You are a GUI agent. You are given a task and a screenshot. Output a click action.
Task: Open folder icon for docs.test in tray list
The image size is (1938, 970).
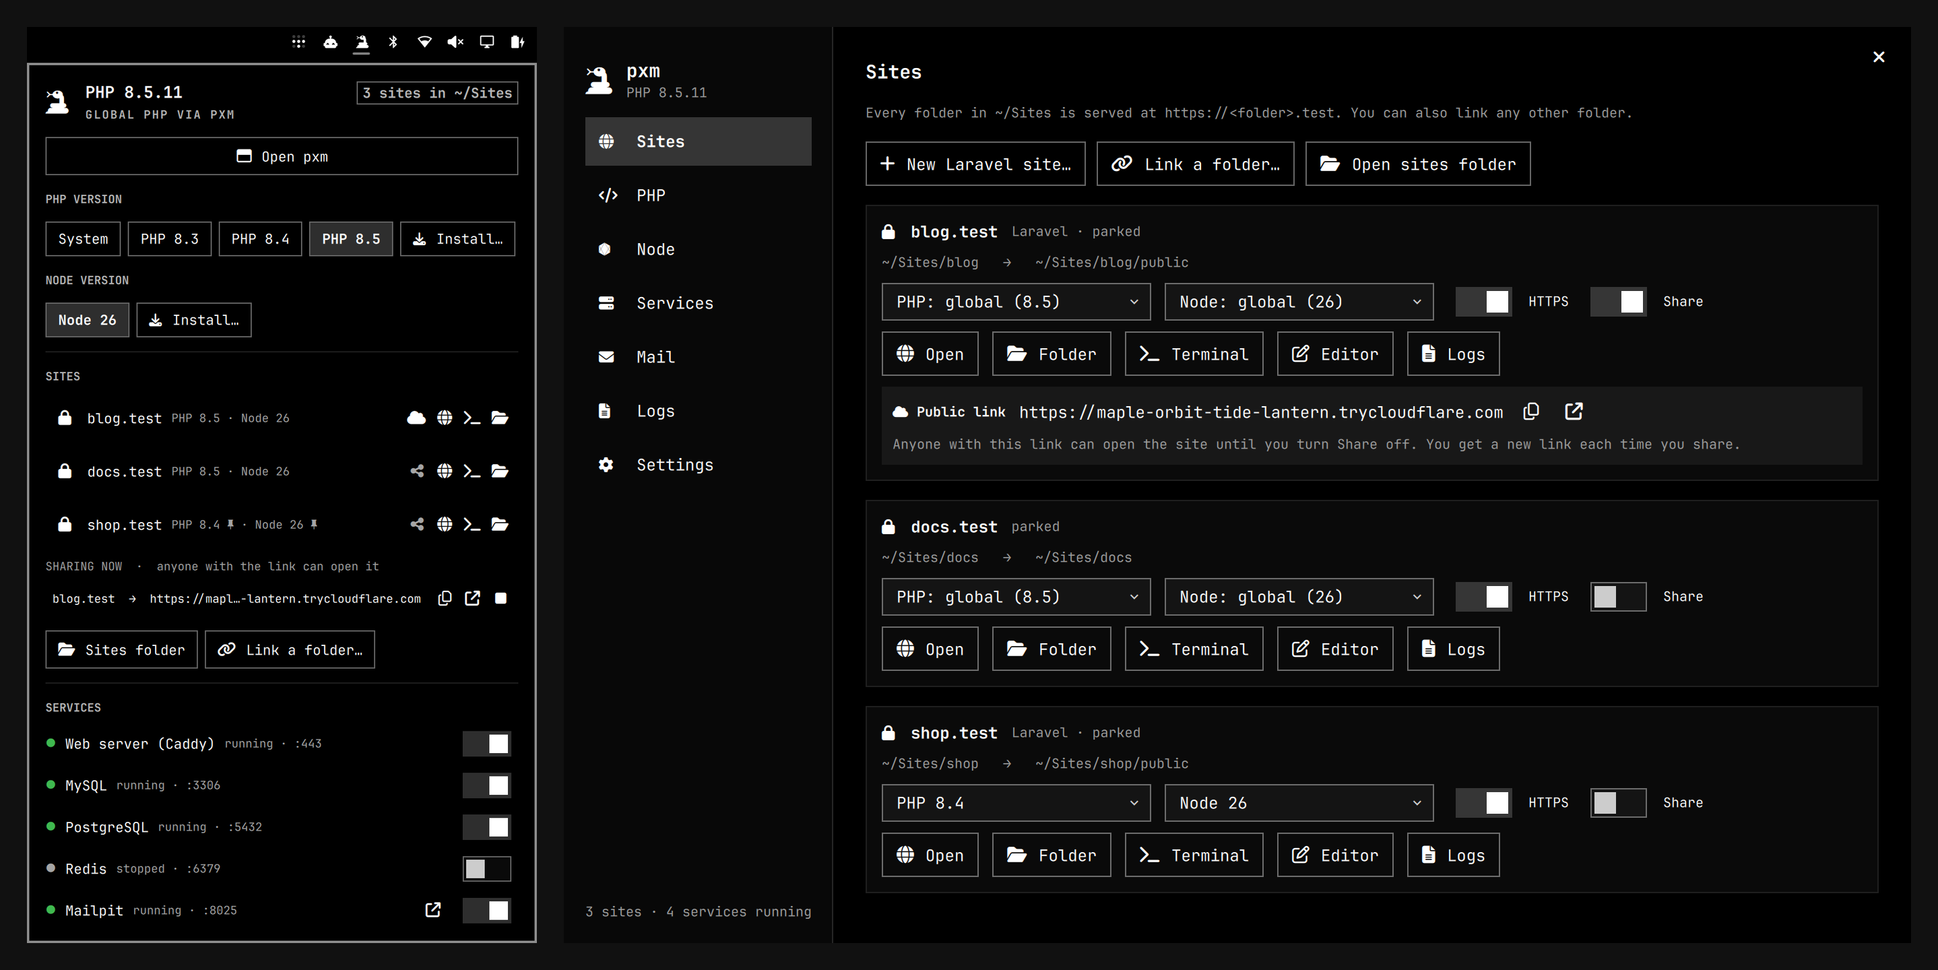coord(500,471)
